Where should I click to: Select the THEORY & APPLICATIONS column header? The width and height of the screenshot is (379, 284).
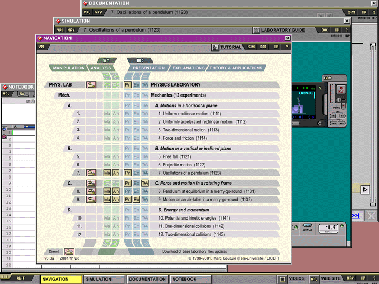pos(236,68)
